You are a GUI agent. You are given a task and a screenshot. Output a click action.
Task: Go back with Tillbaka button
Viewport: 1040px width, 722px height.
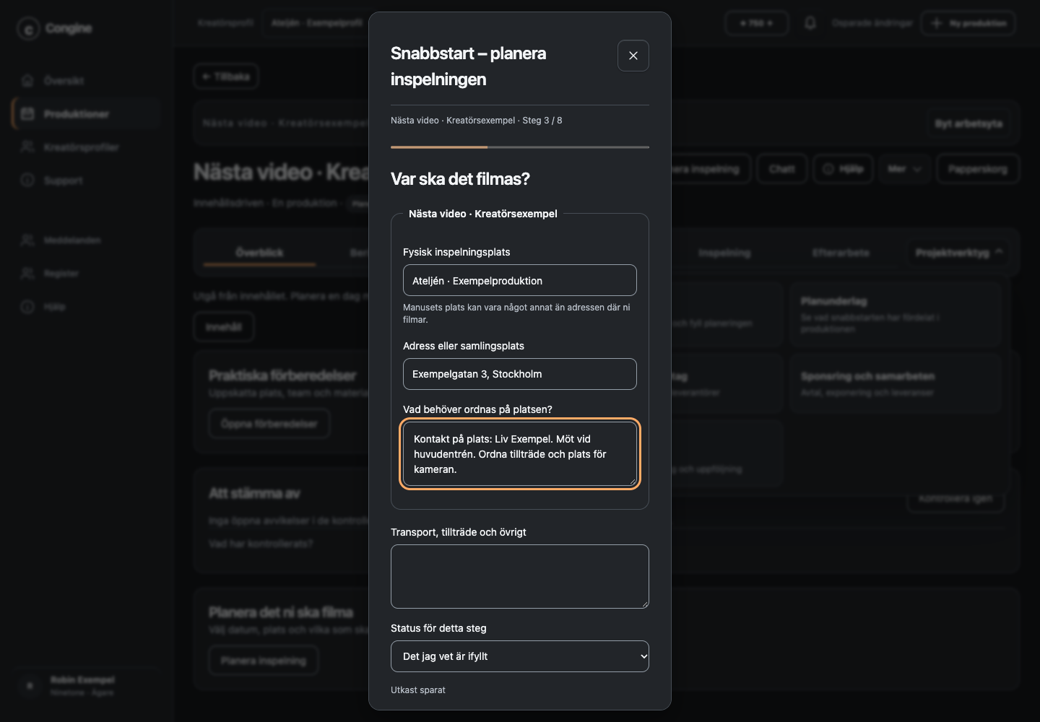[x=226, y=77]
